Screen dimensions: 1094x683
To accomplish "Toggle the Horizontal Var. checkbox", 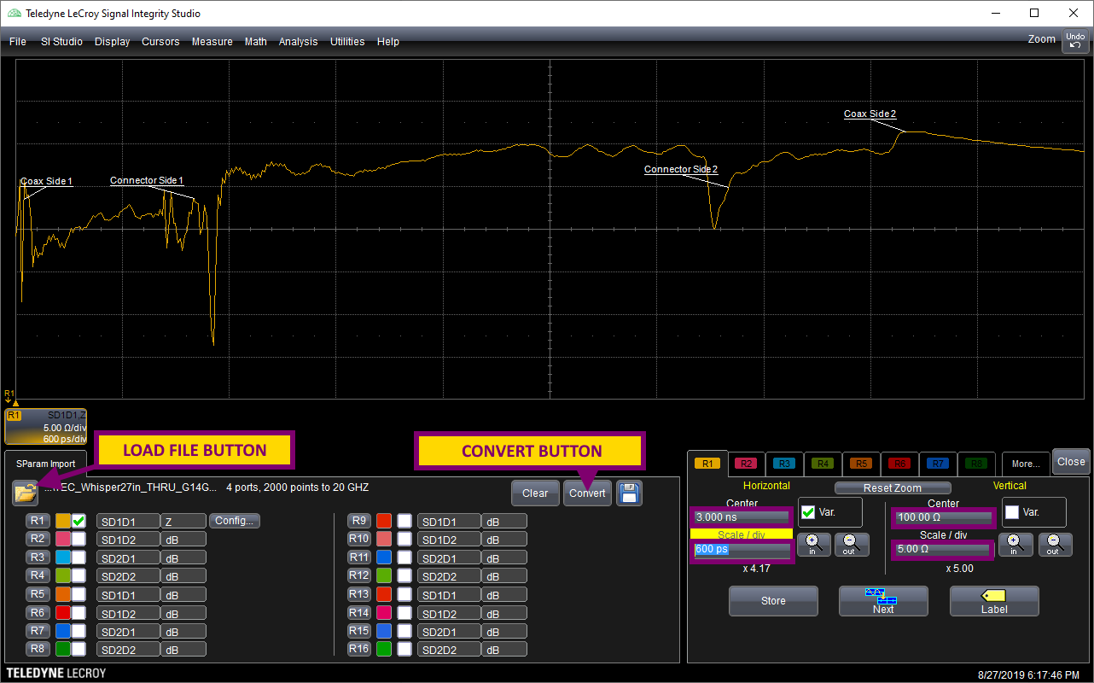I will pyautogui.click(x=809, y=512).
